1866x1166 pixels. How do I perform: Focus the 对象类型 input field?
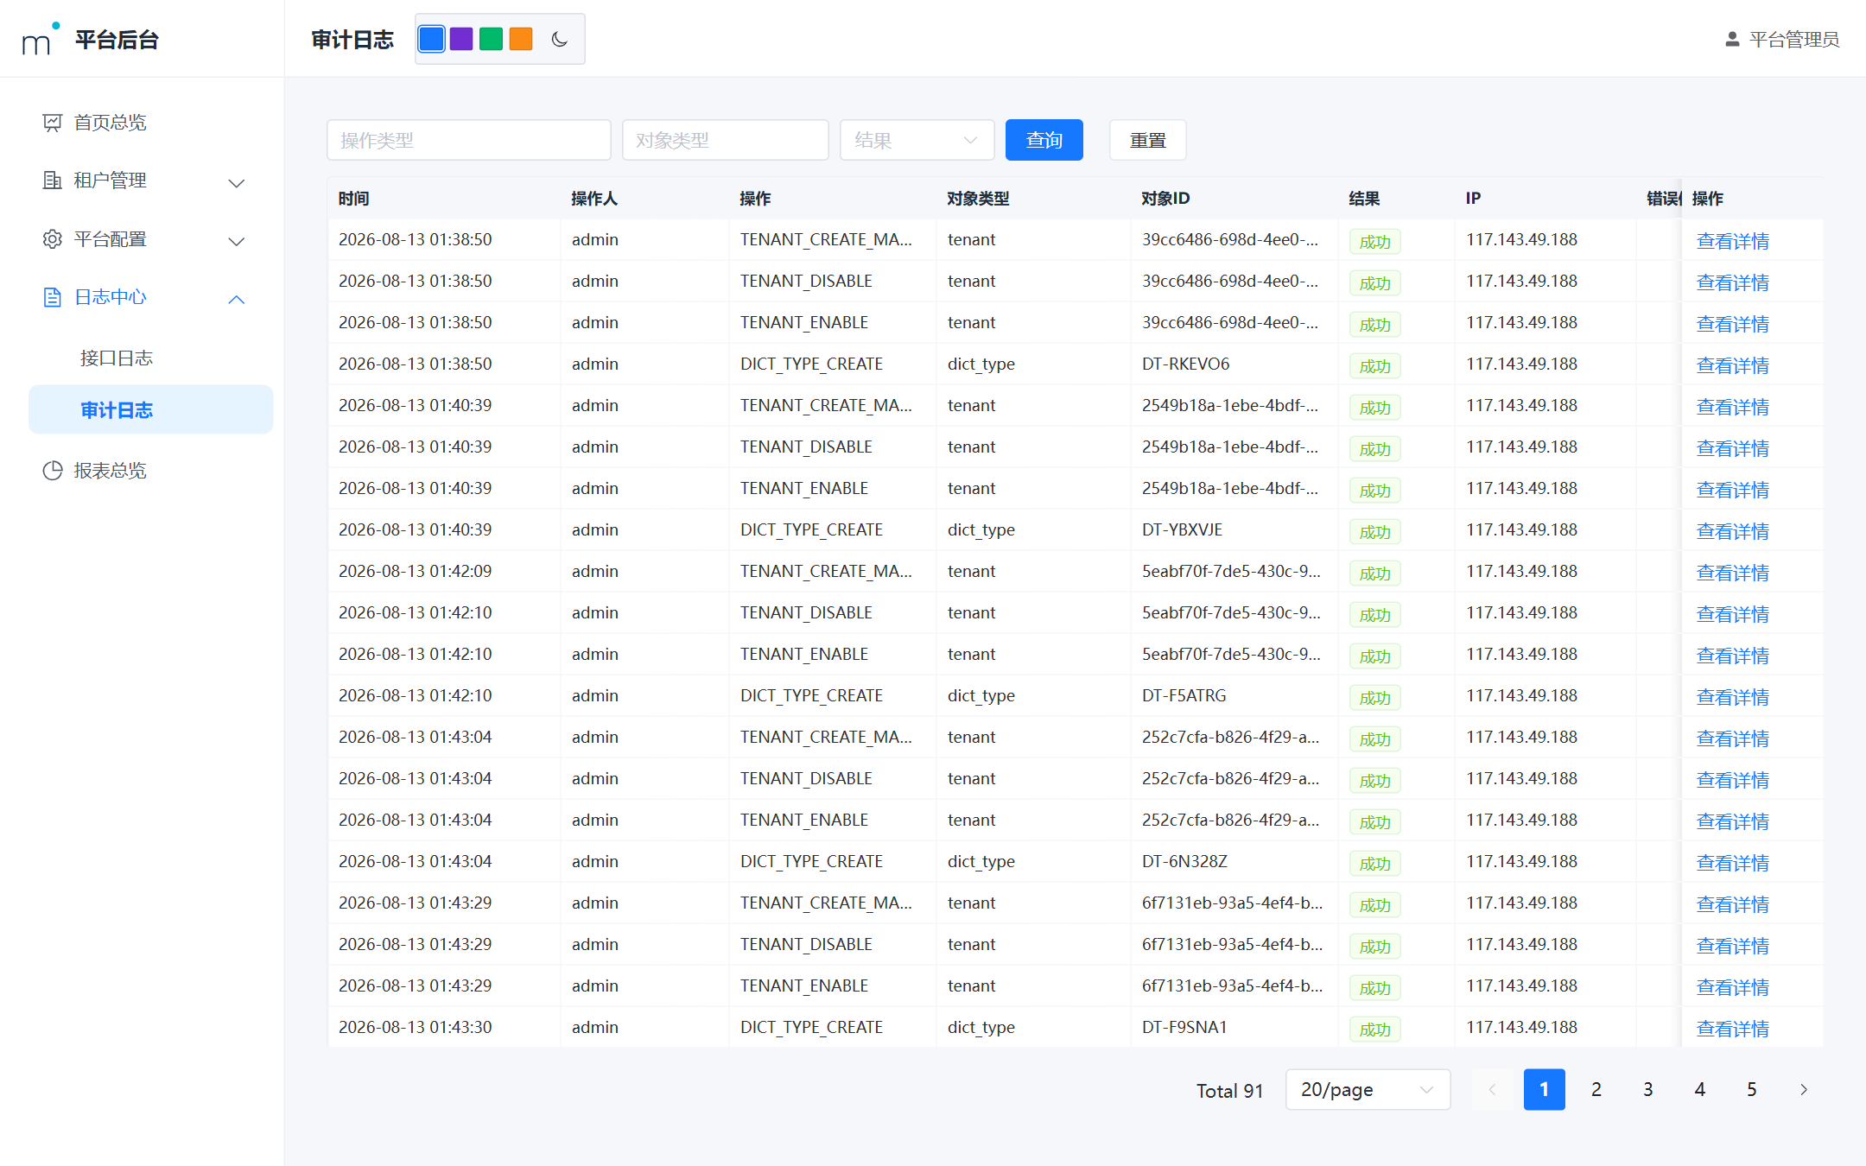tap(726, 140)
